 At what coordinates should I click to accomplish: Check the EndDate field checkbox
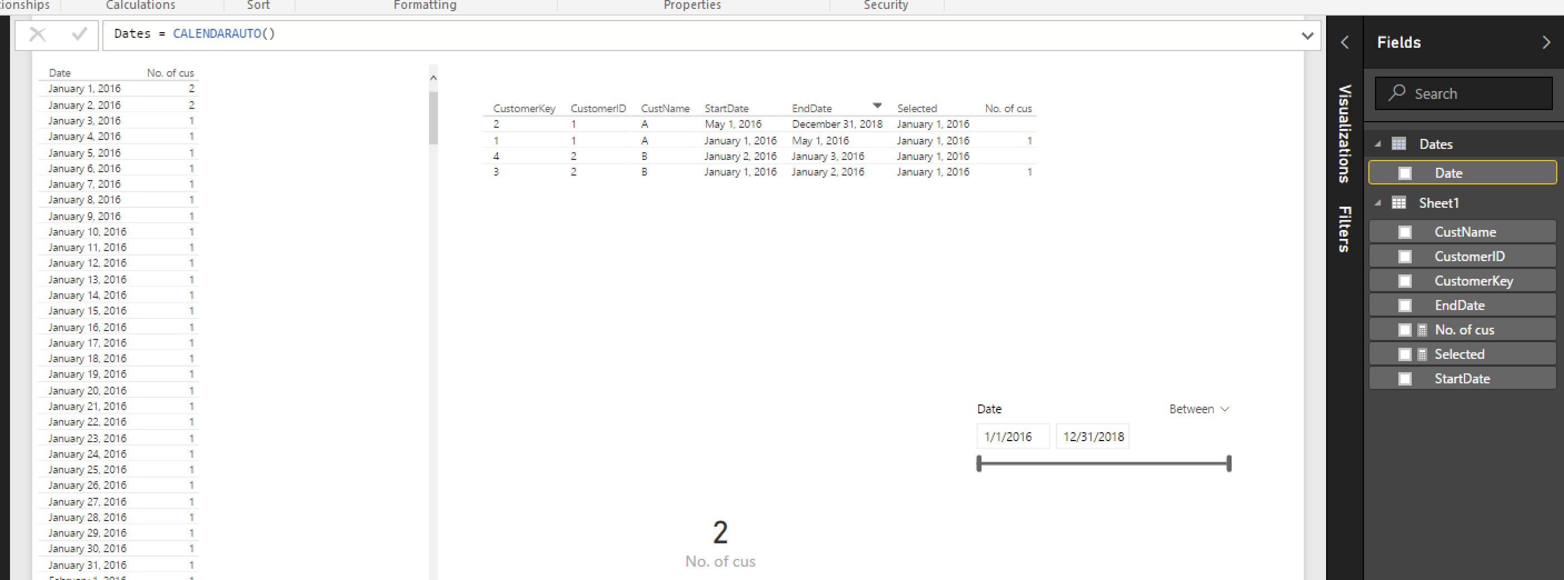[x=1404, y=305]
